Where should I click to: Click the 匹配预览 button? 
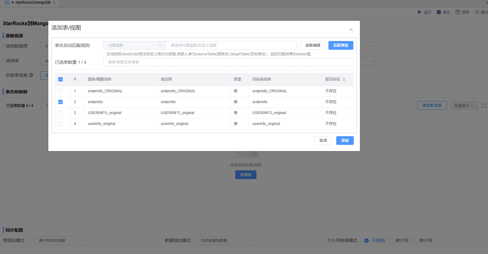(x=341, y=45)
